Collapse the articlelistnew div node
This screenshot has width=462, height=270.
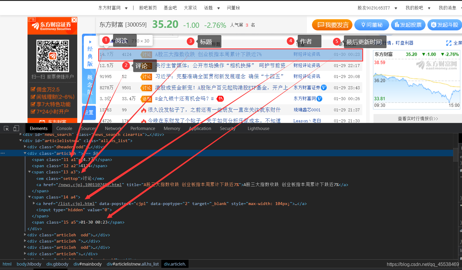point(20,141)
